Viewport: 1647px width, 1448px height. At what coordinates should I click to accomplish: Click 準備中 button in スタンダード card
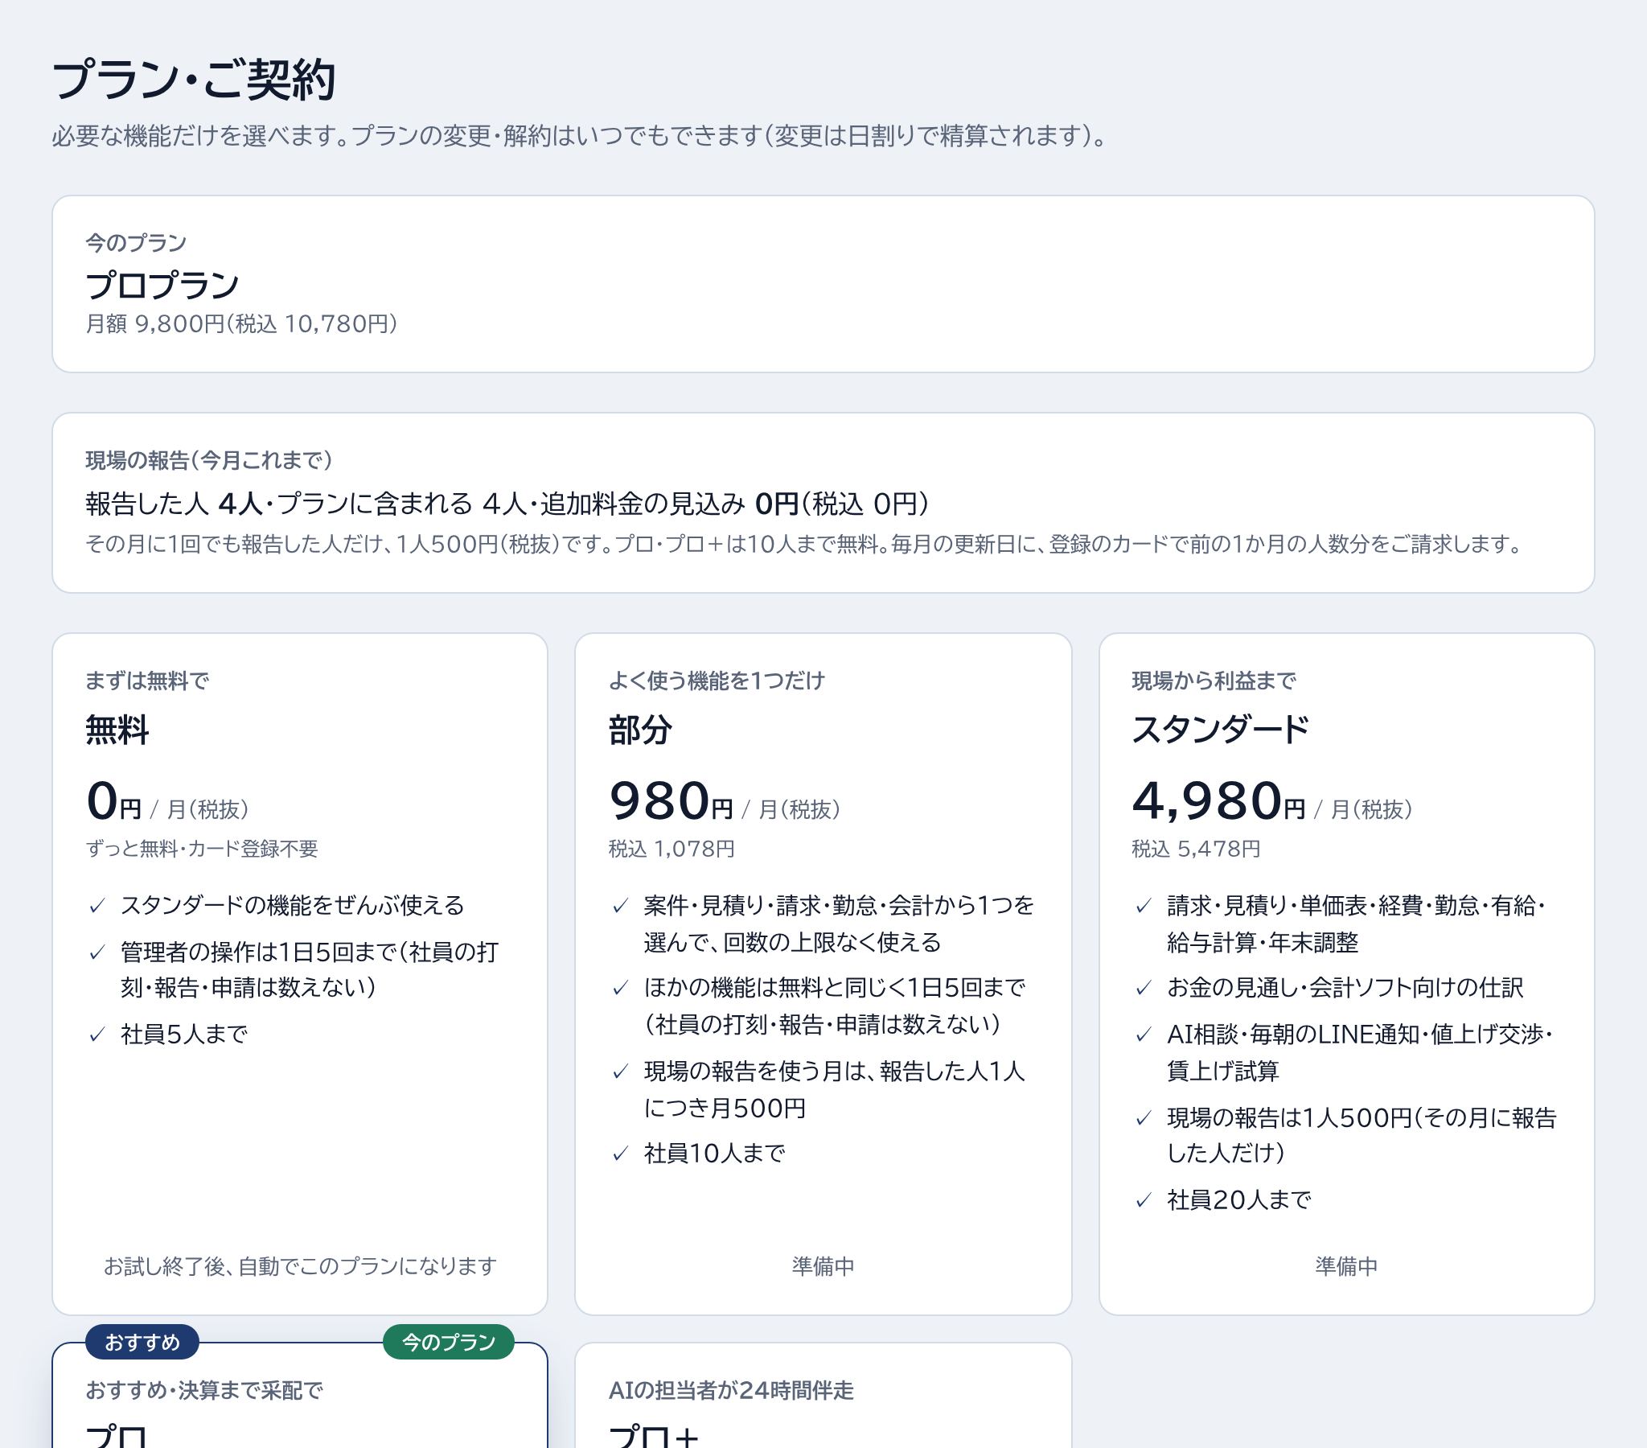[x=1346, y=1266]
